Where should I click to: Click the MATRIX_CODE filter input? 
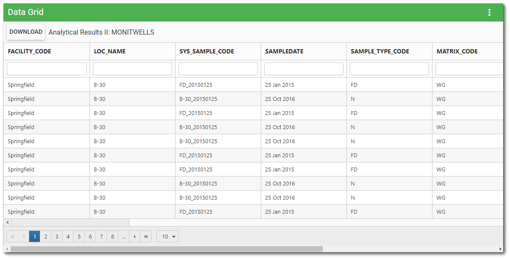pyautogui.click(x=469, y=69)
